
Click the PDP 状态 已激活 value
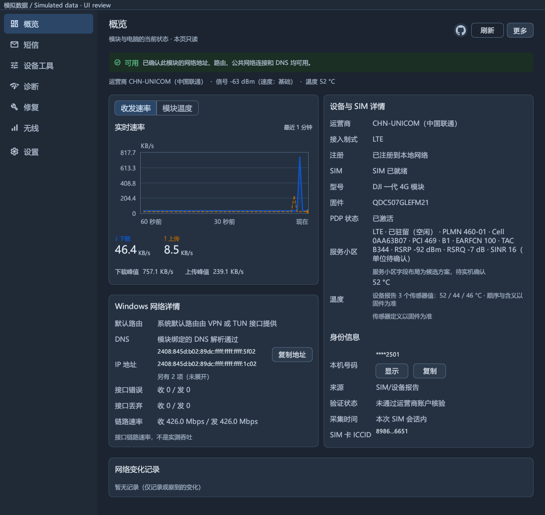click(x=382, y=218)
